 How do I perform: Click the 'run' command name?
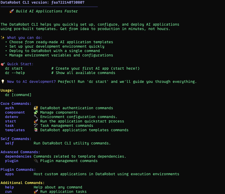8,192
